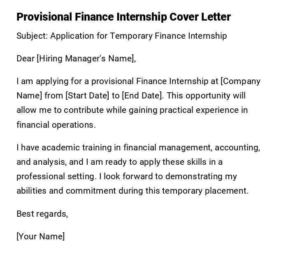
Task: Click the word "Application" in the subject line
Action: tap(72, 36)
